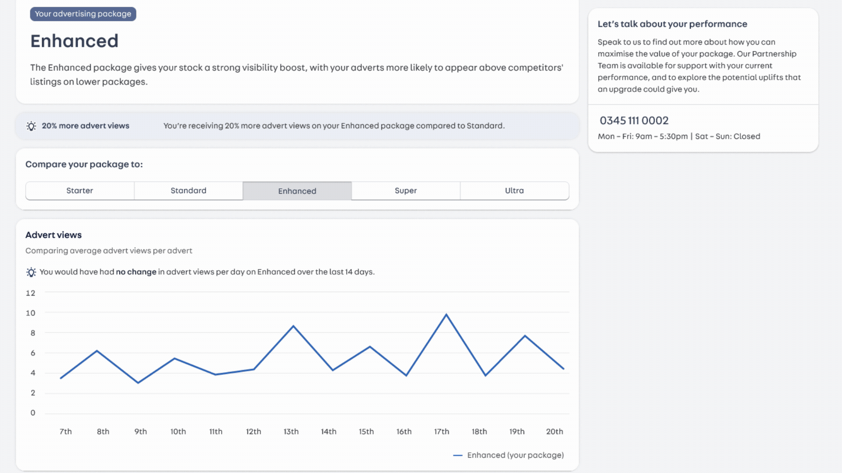Click the chart point at the 9th
The image size is (842, 473).
[138, 383]
